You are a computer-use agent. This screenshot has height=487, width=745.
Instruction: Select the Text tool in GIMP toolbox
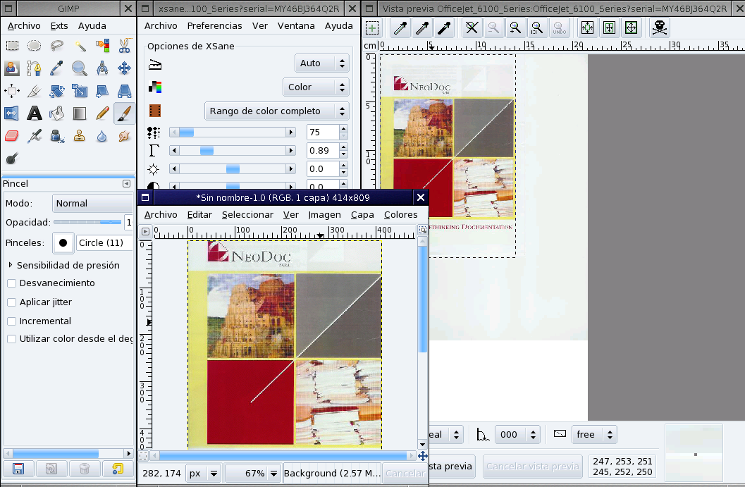[x=34, y=113]
